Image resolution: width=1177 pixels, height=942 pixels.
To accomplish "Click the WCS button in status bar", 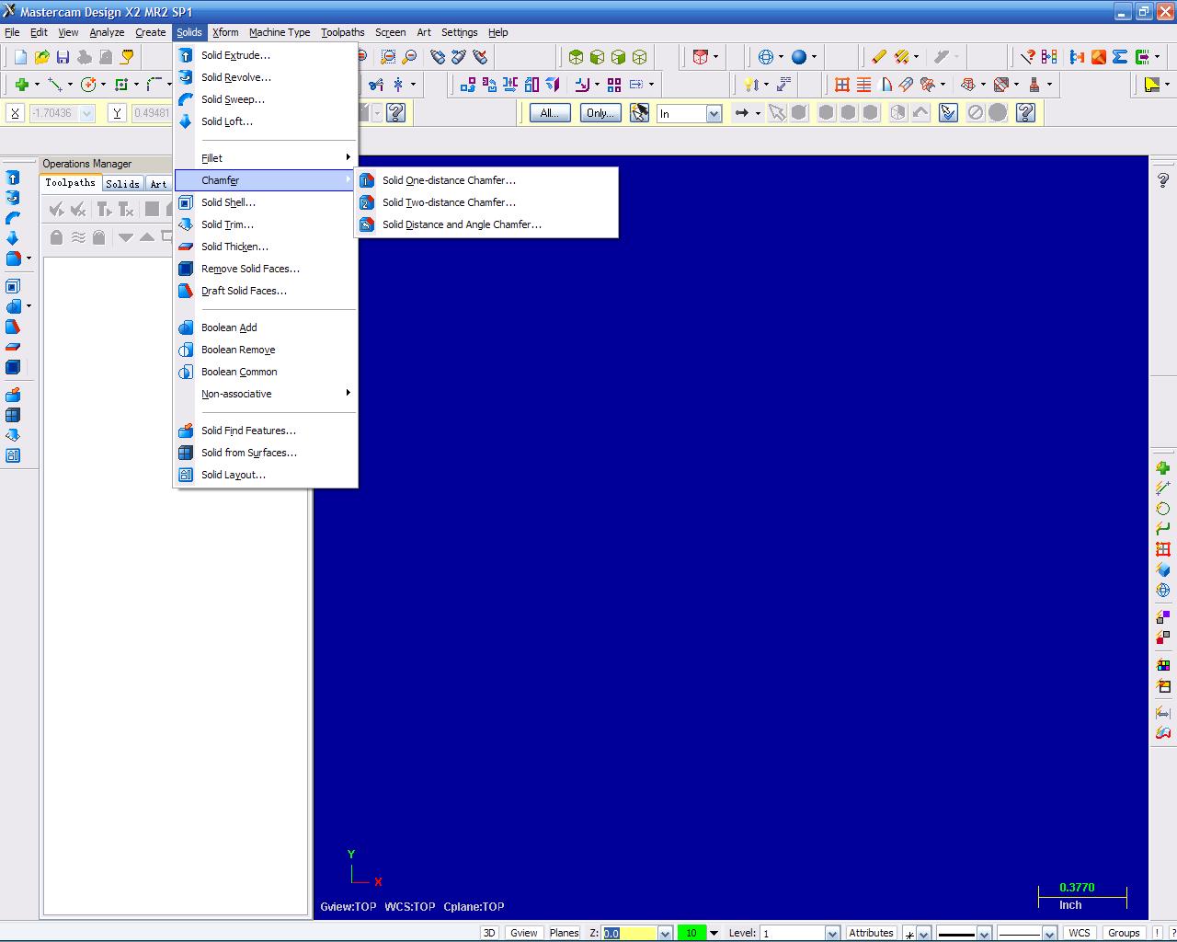I will point(1080,933).
